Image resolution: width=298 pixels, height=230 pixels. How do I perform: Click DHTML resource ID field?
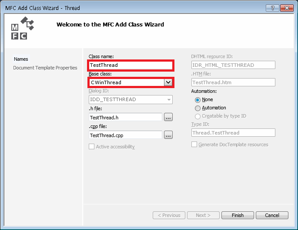point(233,65)
